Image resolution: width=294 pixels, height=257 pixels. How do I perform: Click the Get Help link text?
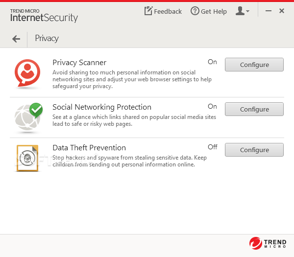[214, 12]
